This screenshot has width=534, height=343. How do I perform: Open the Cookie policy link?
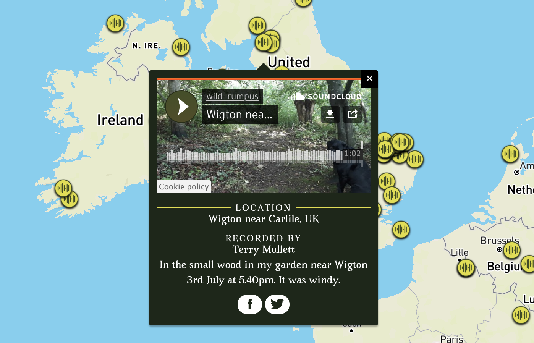(x=184, y=186)
